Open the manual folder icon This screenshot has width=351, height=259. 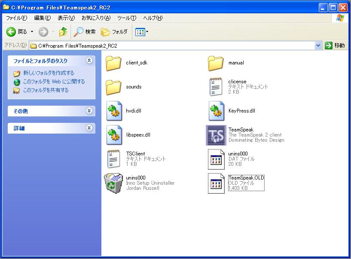coord(216,63)
